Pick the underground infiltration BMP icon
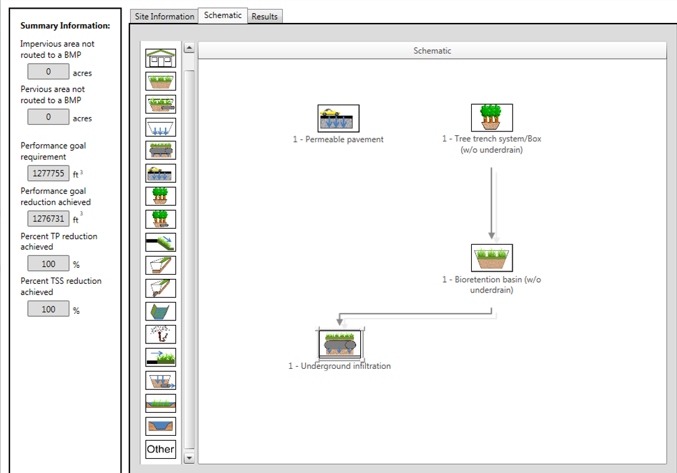The height and width of the screenshot is (473, 677). tap(160, 149)
